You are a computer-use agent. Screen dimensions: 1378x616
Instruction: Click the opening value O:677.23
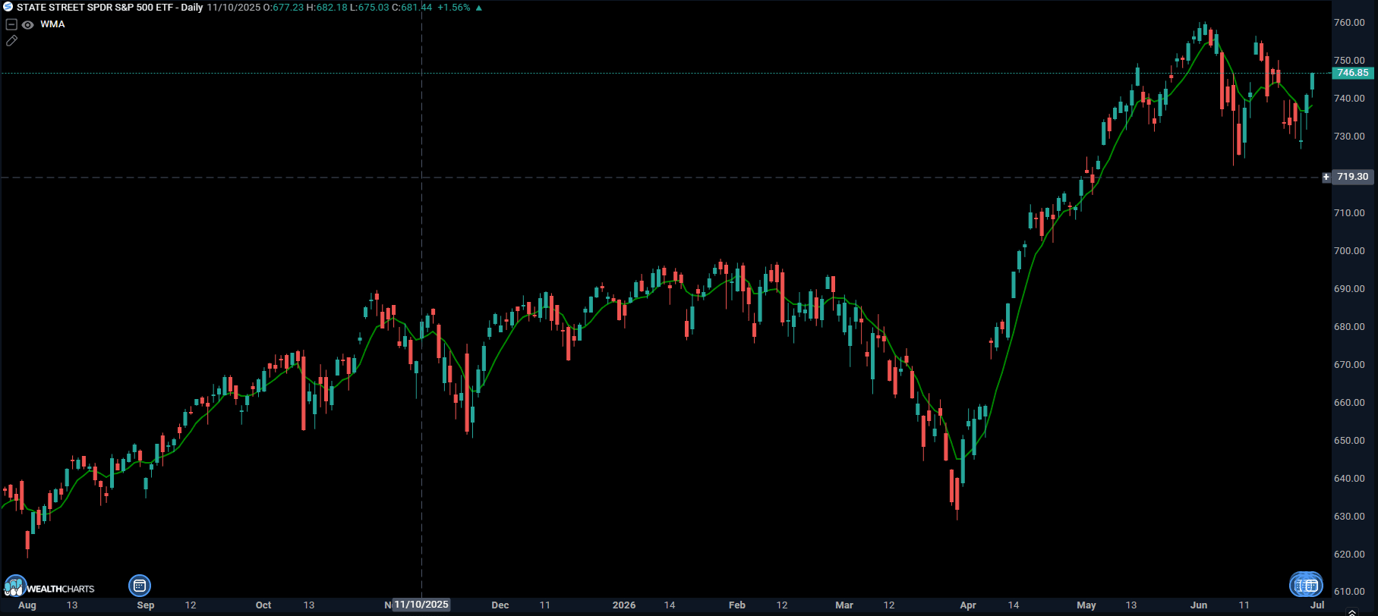tap(283, 8)
